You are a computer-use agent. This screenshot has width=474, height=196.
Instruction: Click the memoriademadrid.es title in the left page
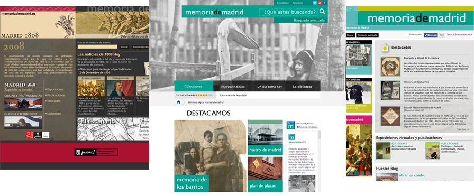(18, 13)
